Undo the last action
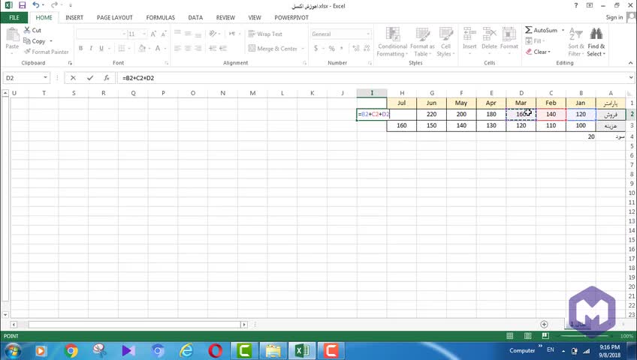Screen dimensions: 637x360 (x=36, y=5)
